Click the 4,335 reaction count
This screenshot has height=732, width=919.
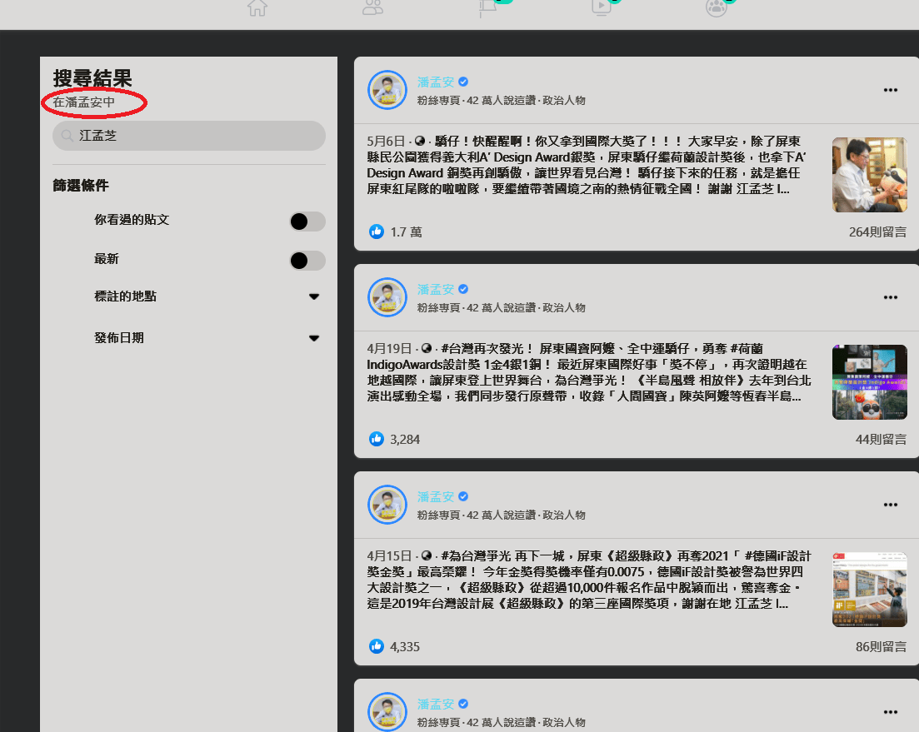pyautogui.click(x=405, y=646)
